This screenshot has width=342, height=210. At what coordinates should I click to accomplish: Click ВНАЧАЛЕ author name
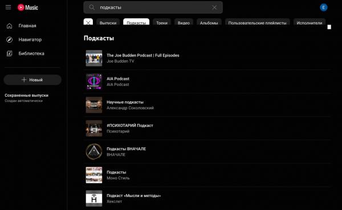coord(116,155)
